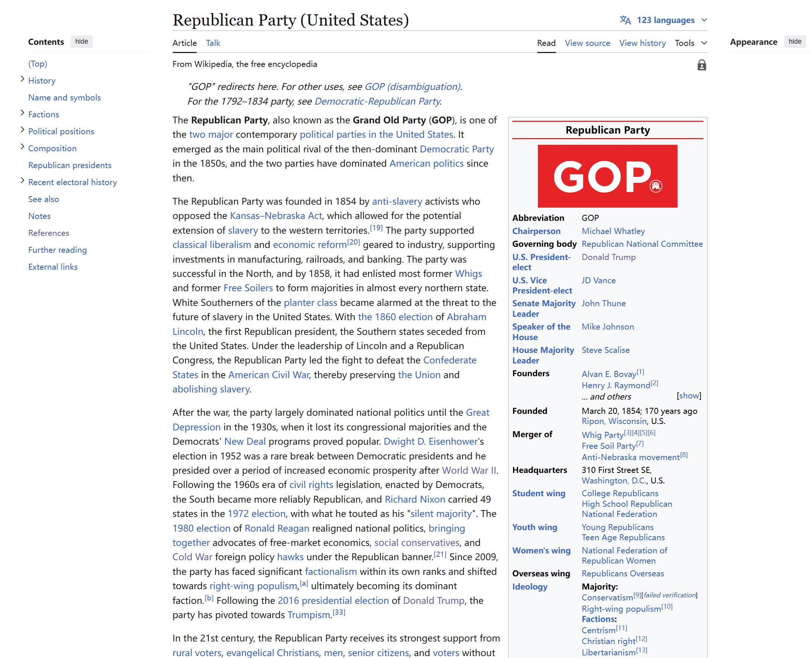Open the Trumpism link
811x658 pixels.
308,615
